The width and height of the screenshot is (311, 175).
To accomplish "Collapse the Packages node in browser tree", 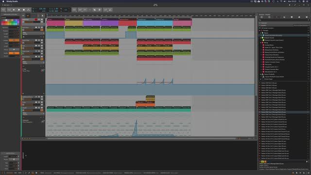I will coord(259,31).
